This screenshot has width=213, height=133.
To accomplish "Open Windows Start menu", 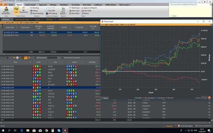I will 3,131.
